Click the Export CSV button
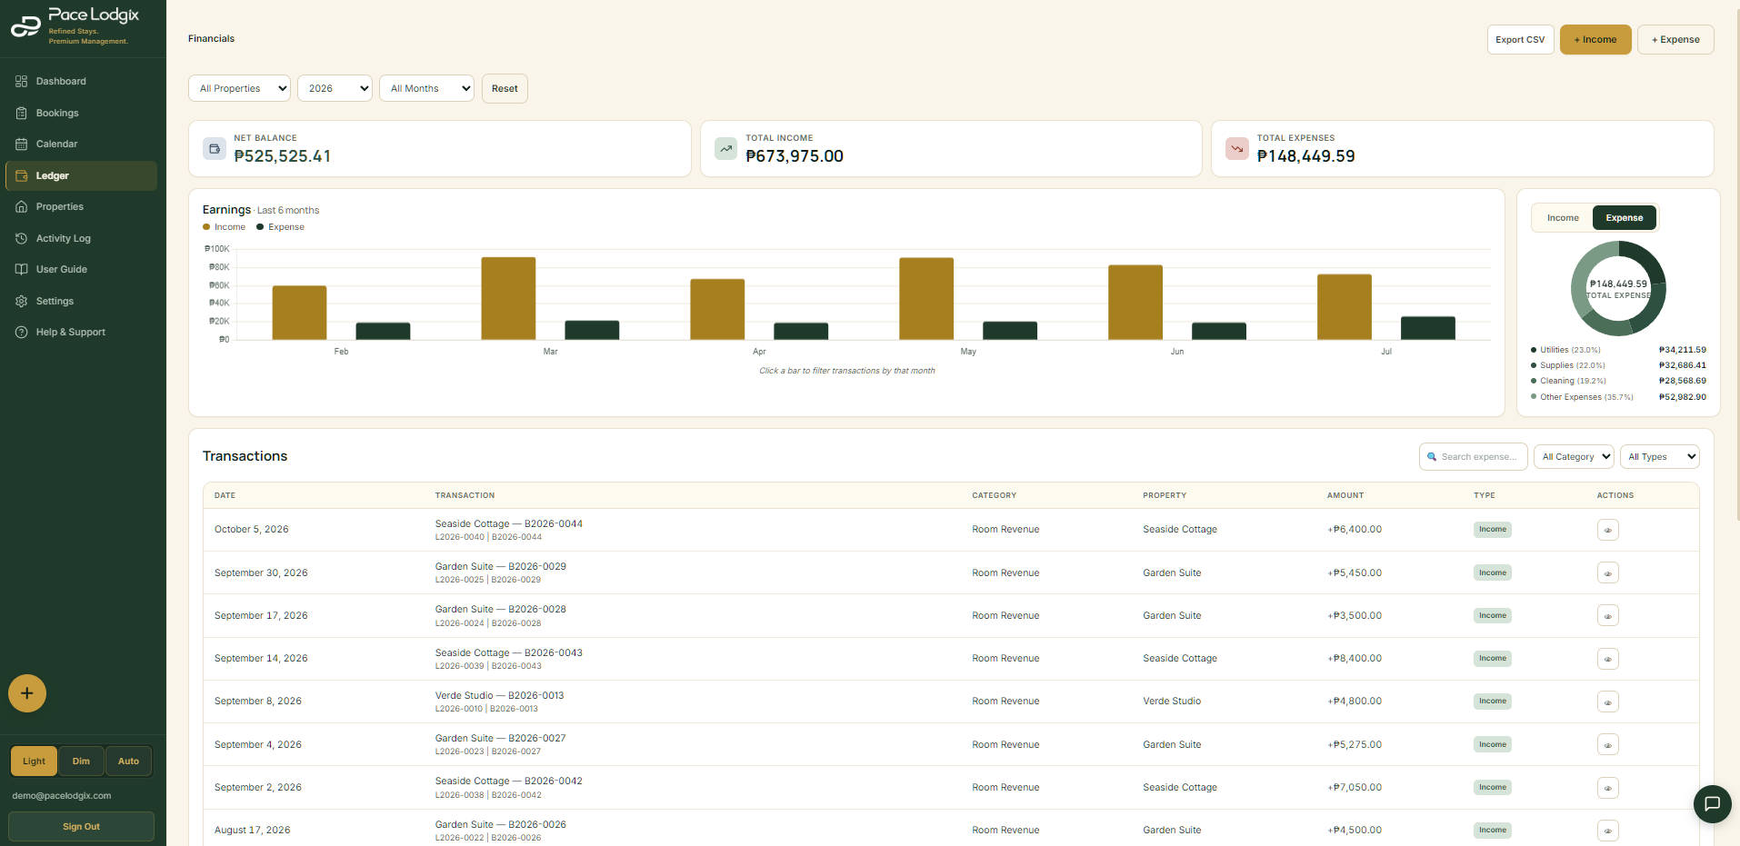Screen dimensions: 1740x846 [1520, 40]
